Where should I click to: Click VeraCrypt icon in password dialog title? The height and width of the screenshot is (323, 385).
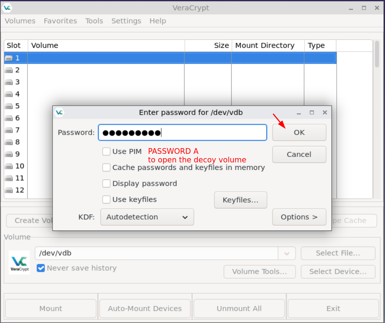[x=59, y=112]
